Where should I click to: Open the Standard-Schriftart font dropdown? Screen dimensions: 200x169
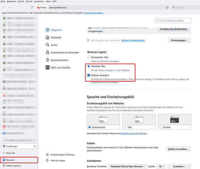[x=127, y=166]
